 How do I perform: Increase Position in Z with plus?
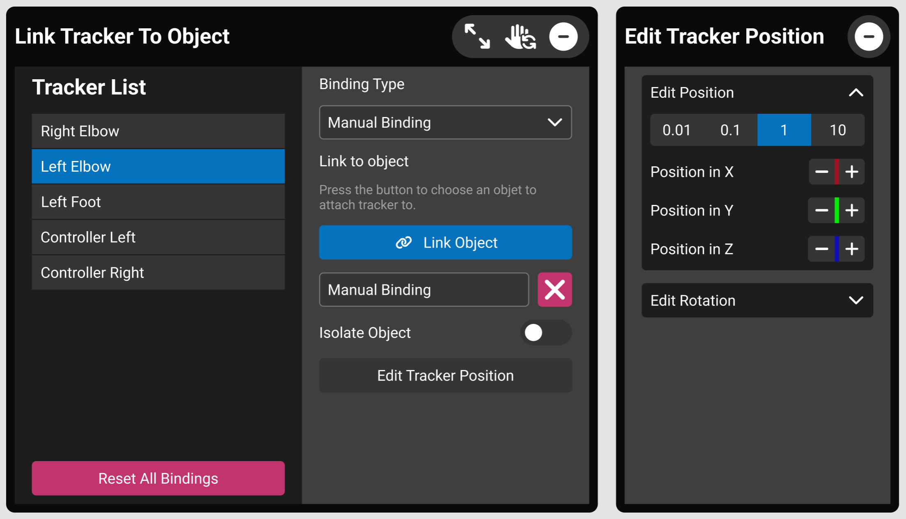point(852,249)
